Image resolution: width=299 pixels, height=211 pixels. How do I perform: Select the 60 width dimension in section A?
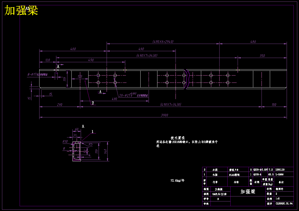pos(76,129)
